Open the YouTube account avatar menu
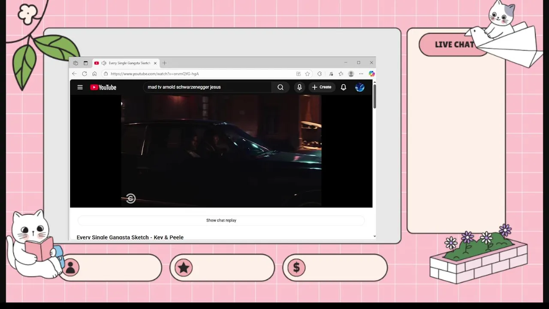 360,87
